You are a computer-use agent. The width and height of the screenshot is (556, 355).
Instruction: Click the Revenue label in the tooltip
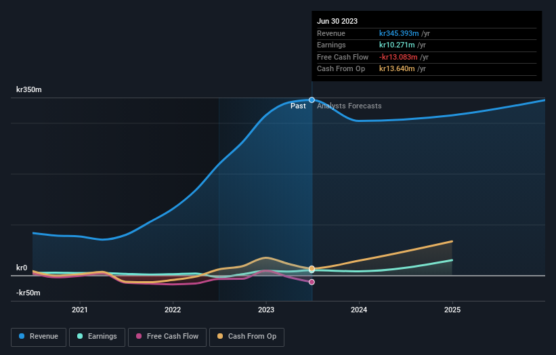331,33
